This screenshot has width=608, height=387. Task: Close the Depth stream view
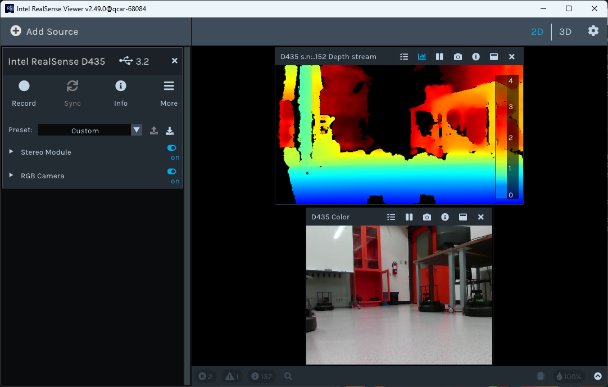(x=512, y=57)
